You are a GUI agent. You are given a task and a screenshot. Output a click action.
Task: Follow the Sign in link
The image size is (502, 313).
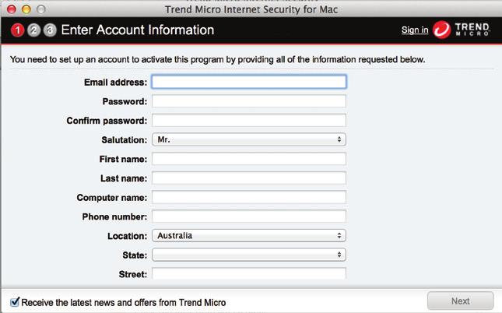click(x=415, y=30)
